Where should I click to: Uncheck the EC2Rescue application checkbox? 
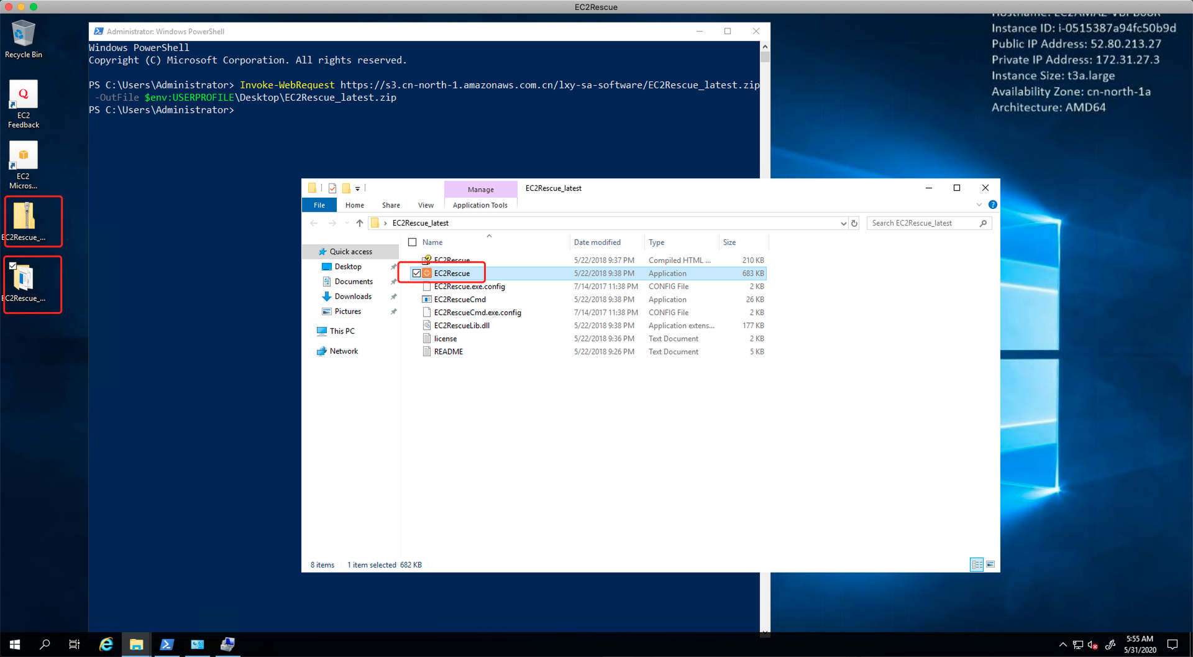[x=416, y=273]
